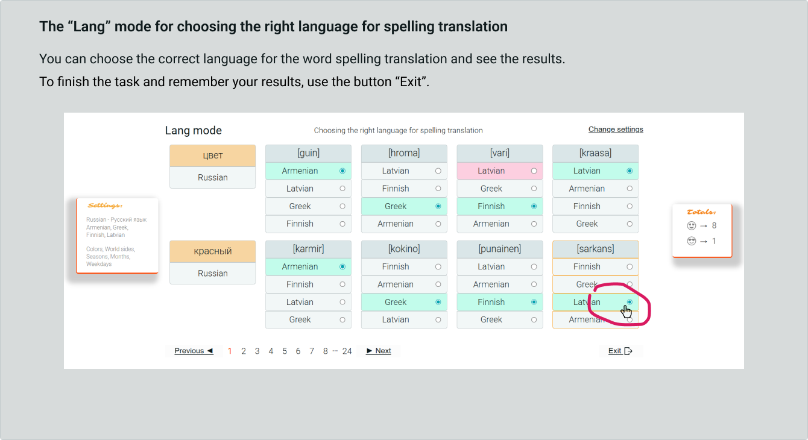Select Armenian for [kokino]
The width and height of the screenshot is (808, 440).
point(404,284)
